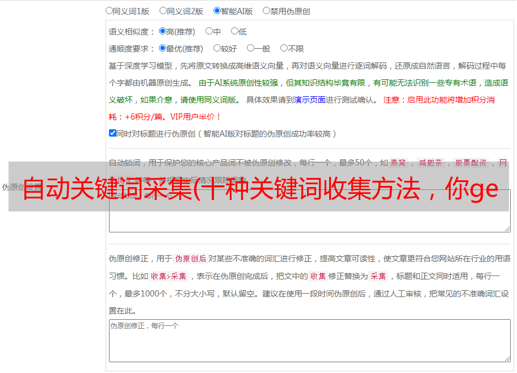Click the 伪原创修正 textarea
This screenshot has height=373, width=517.
(310, 341)
